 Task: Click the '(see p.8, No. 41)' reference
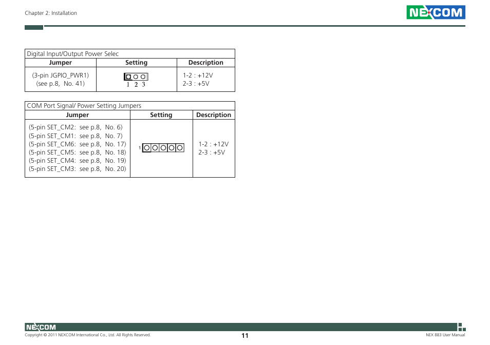[60, 83]
